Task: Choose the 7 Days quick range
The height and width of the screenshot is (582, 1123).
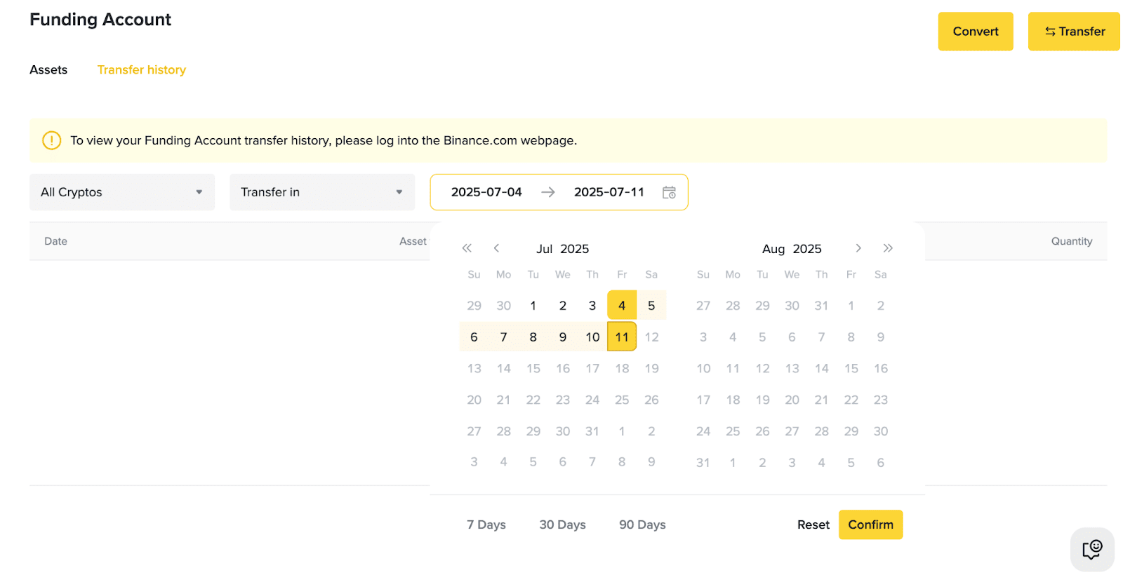Action: click(486, 525)
